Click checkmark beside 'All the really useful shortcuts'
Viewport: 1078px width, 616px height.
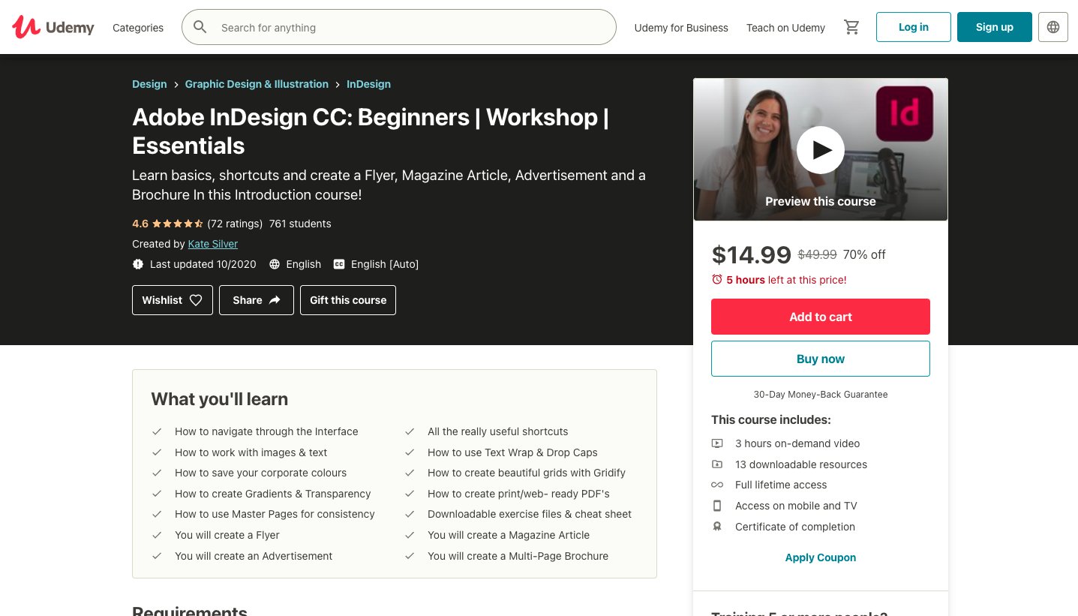[410, 431]
